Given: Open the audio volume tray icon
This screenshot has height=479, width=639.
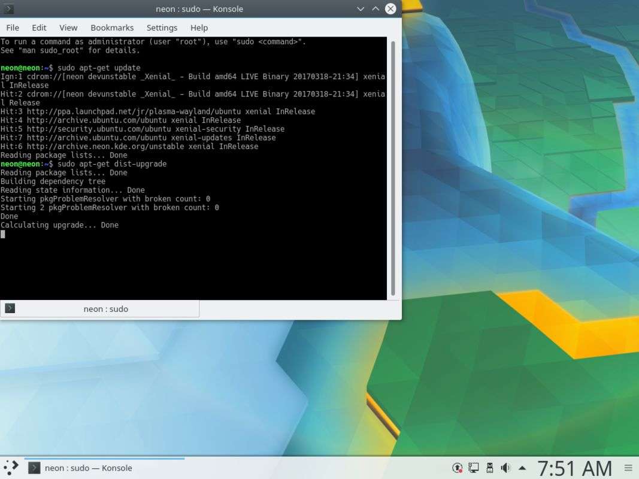Looking at the screenshot, I should point(505,468).
